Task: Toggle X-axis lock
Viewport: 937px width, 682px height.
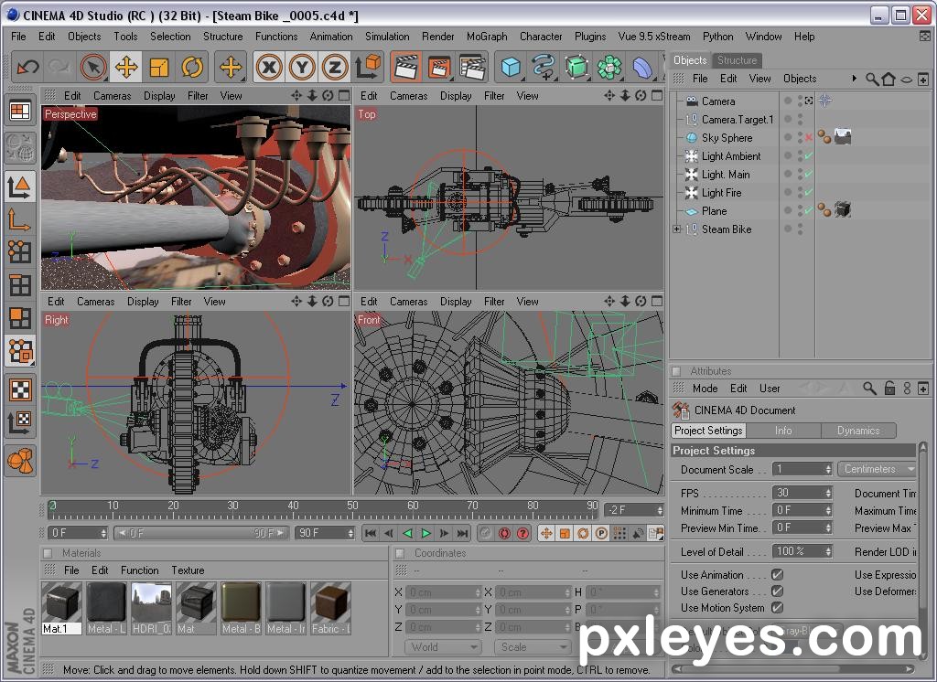Action: coord(269,67)
